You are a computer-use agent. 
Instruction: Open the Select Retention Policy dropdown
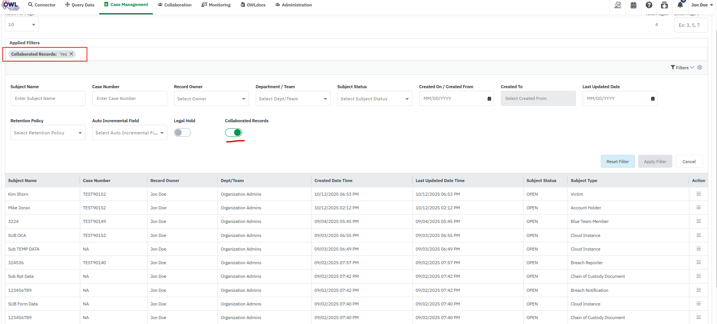pos(48,133)
